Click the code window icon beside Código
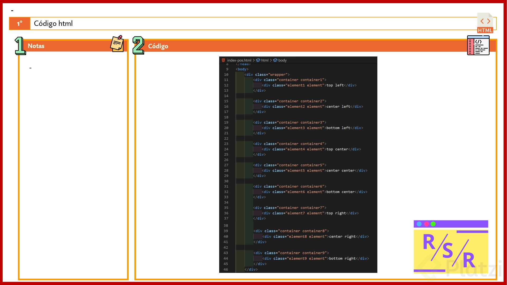Viewport: 507px width, 285px height. tap(478, 45)
